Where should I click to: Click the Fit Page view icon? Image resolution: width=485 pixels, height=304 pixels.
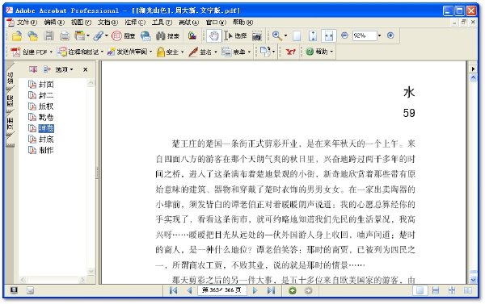point(313,36)
